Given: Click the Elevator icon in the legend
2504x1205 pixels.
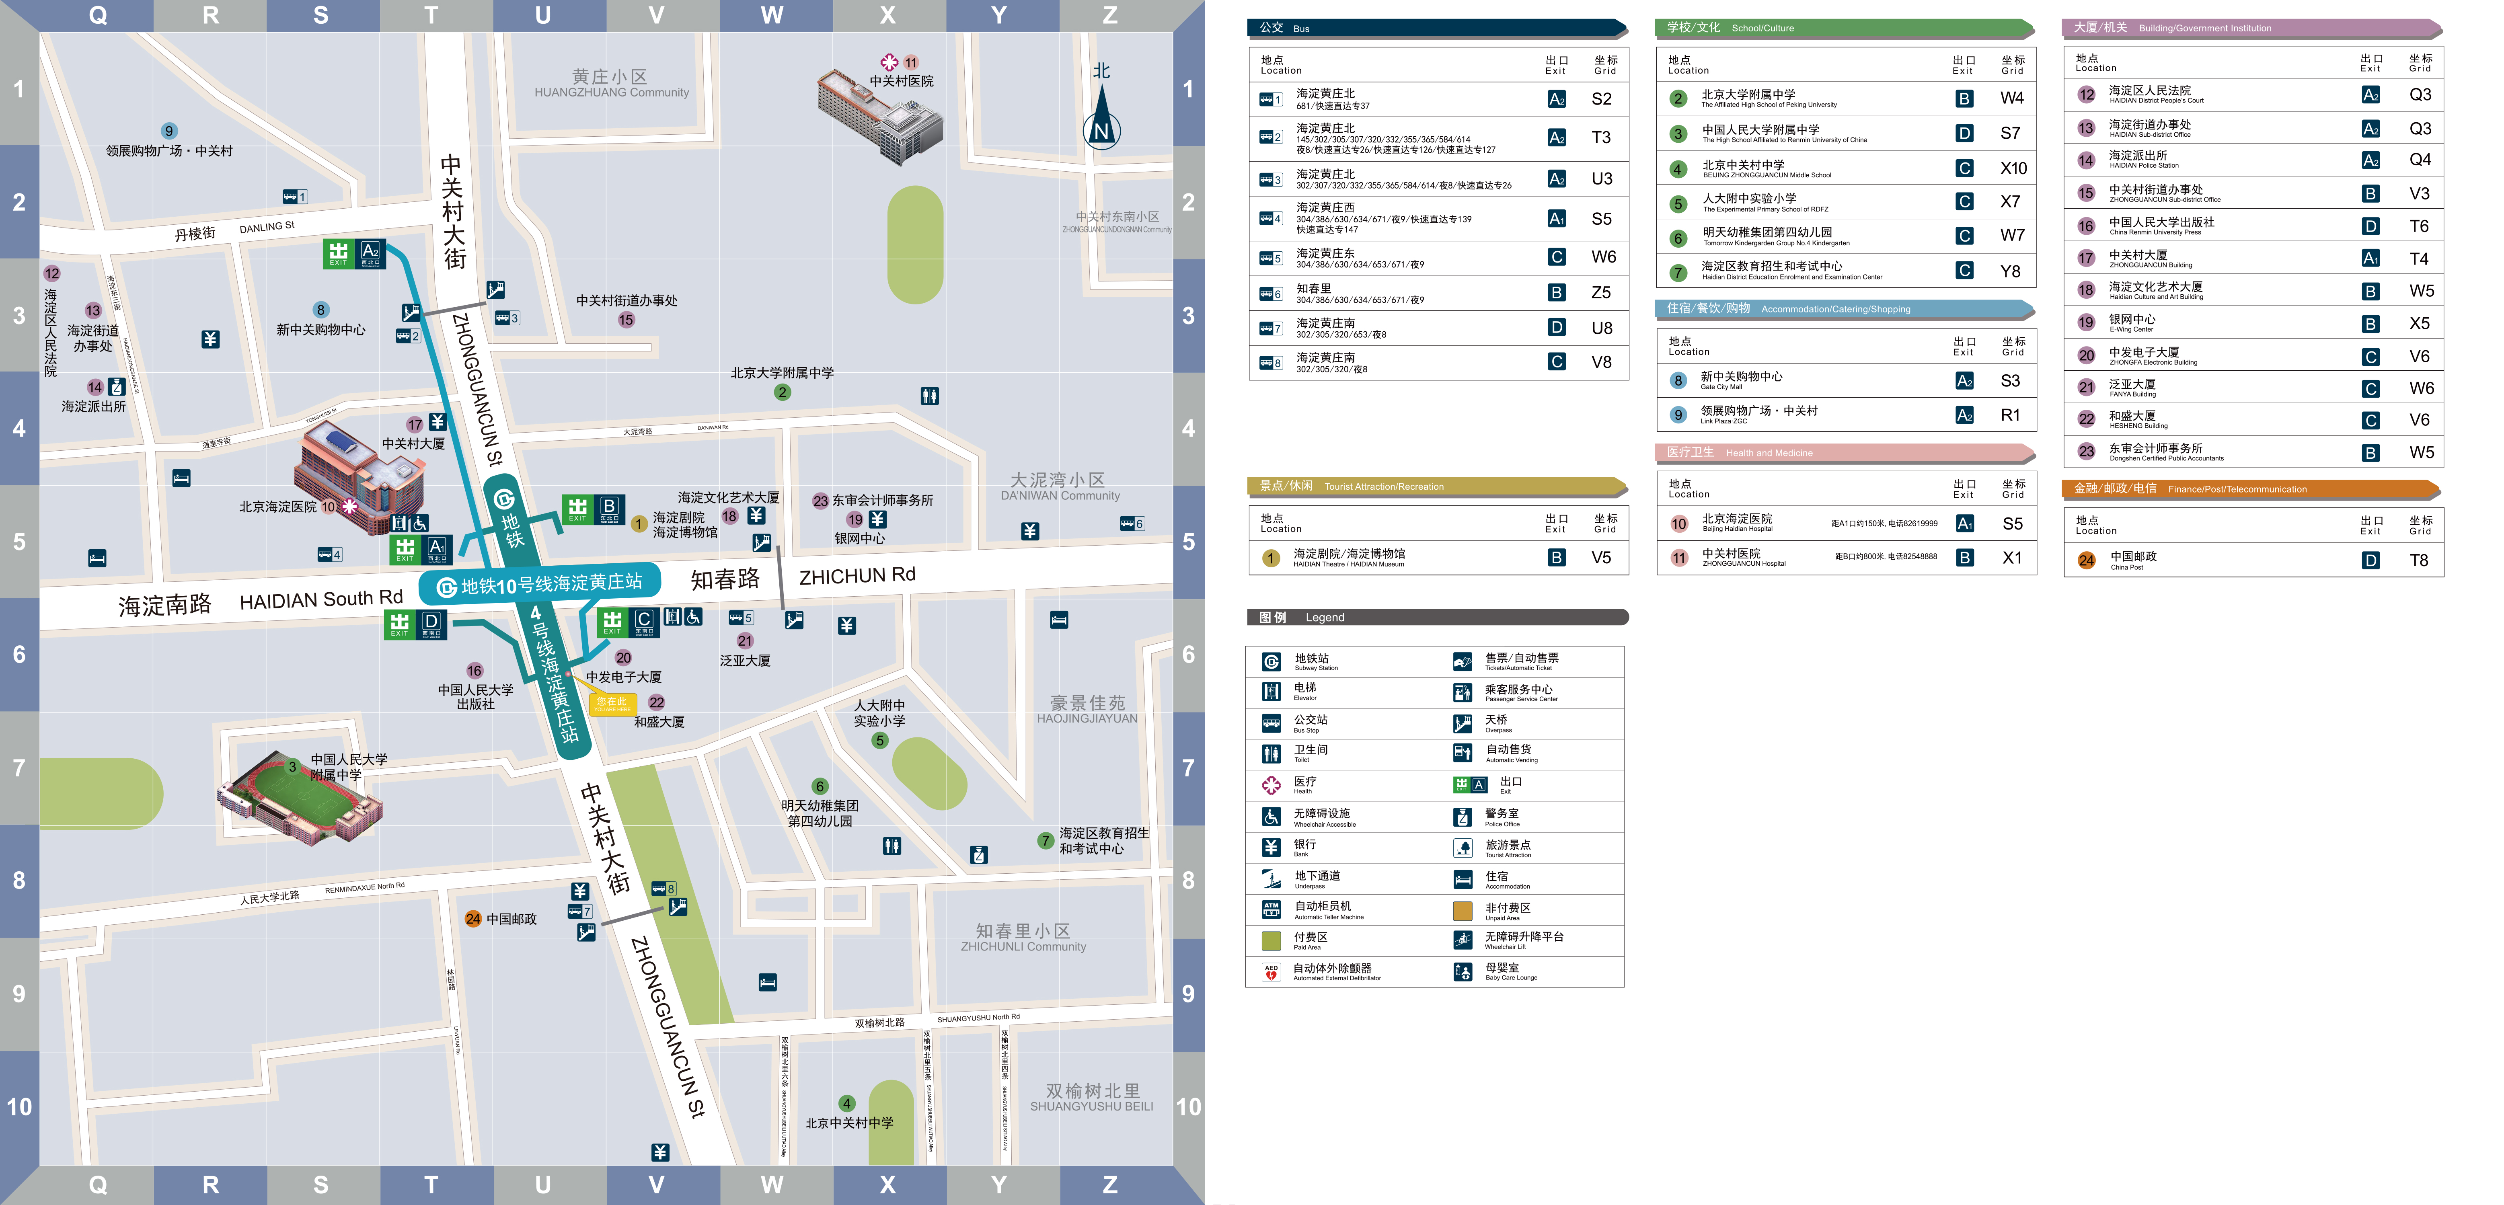Looking at the screenshot, I should pos(1272,692).
